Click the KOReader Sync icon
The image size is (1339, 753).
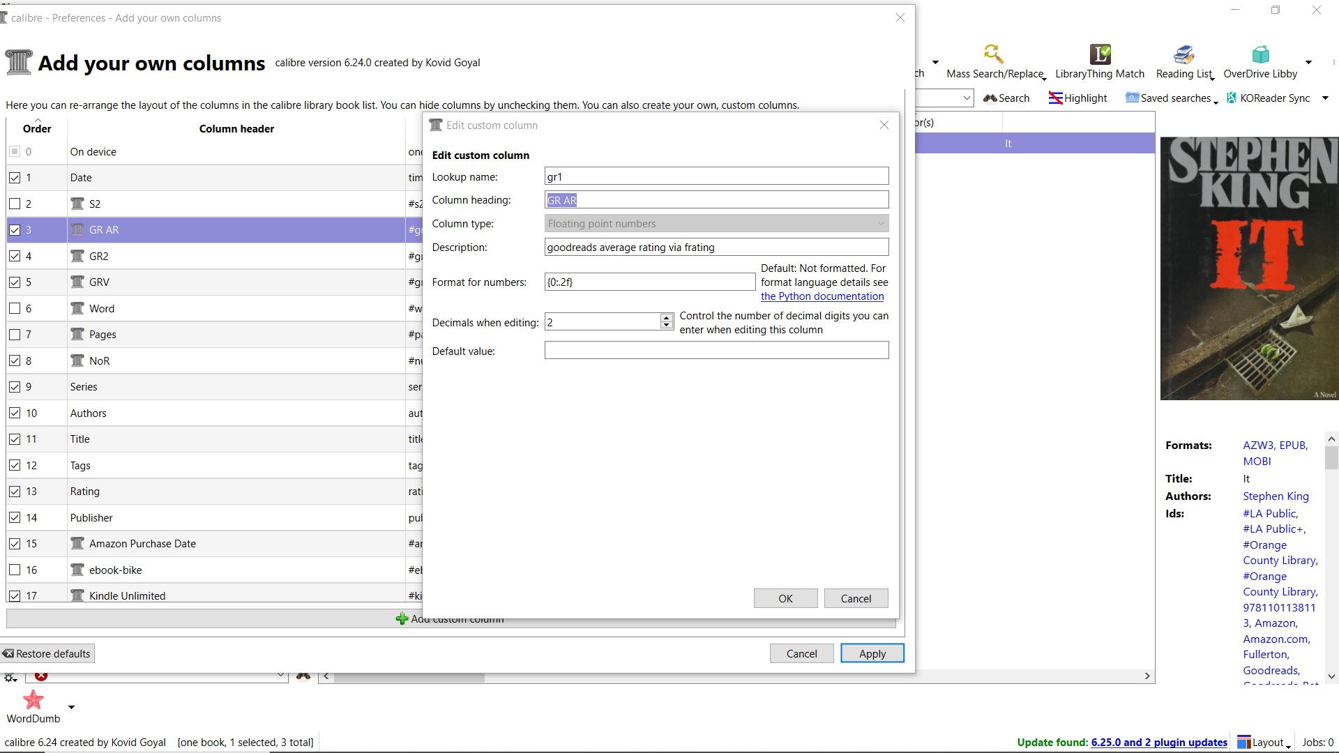tap(1232, 98)
